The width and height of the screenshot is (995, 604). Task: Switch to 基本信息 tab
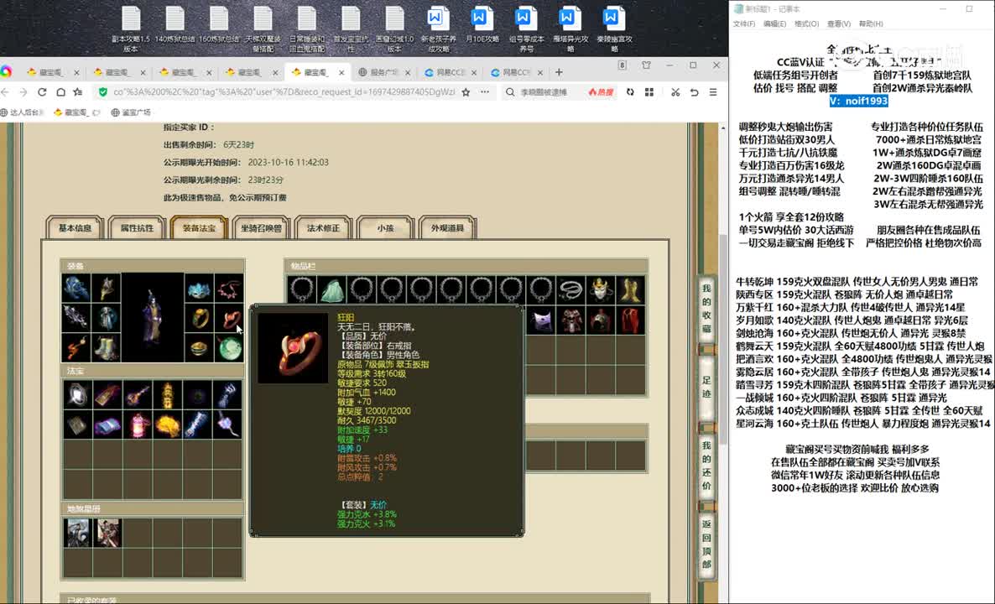pos(75,228)
